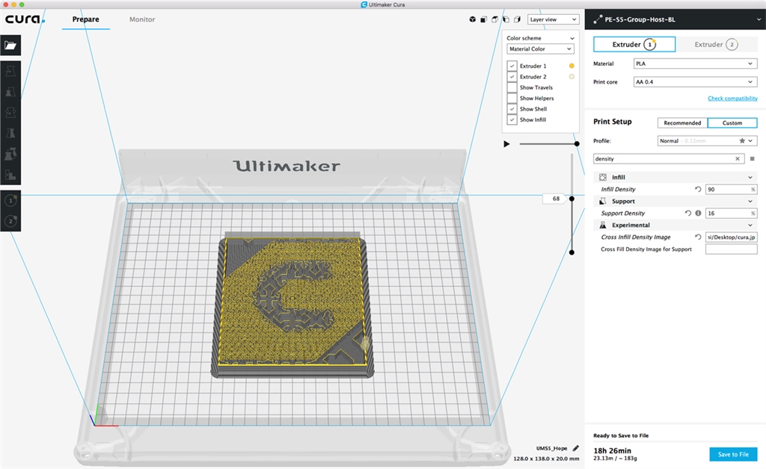Switch to the 3D perspective camera view icon
Screen dimensions: 766x469
(x=472, y=19)
